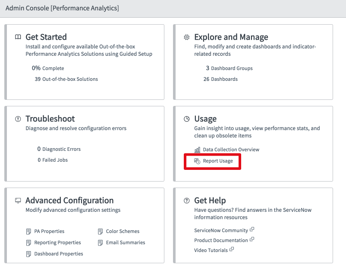
Task: Click the Usage pie chart icon
Action: point(186,119)
